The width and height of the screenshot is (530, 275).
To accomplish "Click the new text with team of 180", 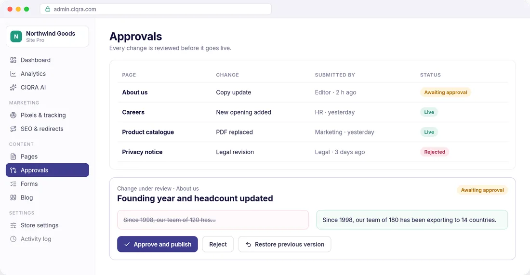I will tap(412, 220).
